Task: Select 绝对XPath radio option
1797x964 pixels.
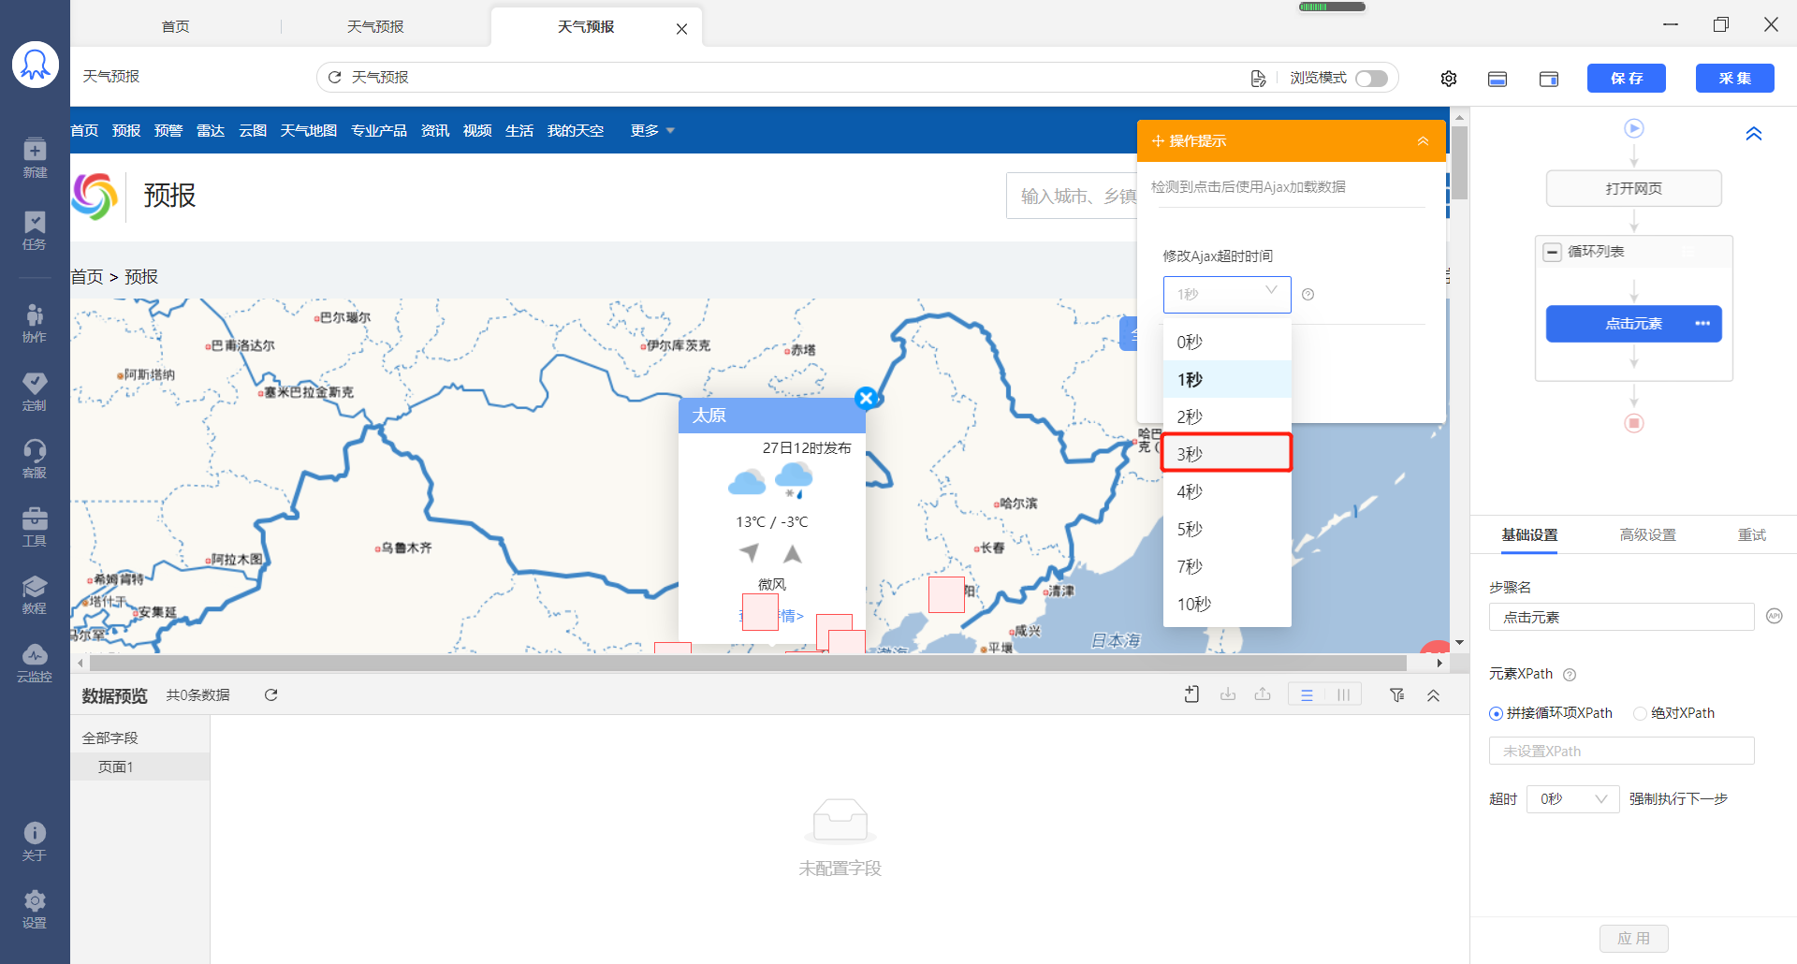Action: click(x=1640, y=713)
